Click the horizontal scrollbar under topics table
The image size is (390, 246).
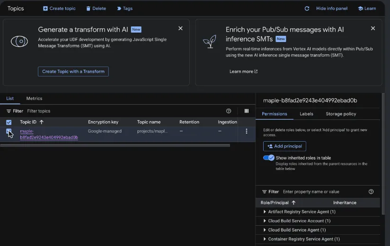(x=115, y=145)
